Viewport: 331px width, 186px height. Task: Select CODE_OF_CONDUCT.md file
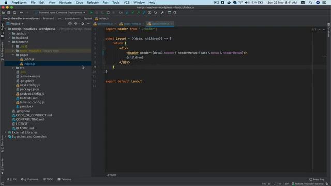pos(34,115)
